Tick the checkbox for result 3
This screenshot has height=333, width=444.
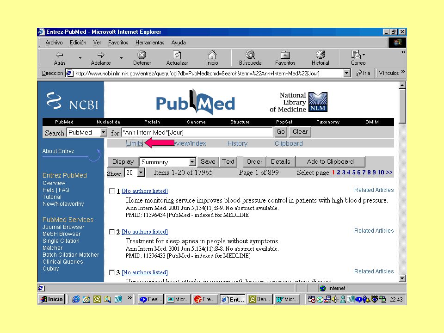[x=112, y=272]
